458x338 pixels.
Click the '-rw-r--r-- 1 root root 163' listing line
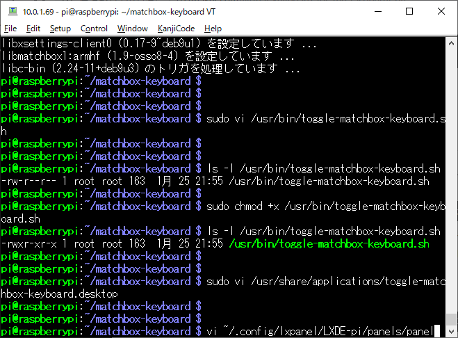[x=215, y=182]
